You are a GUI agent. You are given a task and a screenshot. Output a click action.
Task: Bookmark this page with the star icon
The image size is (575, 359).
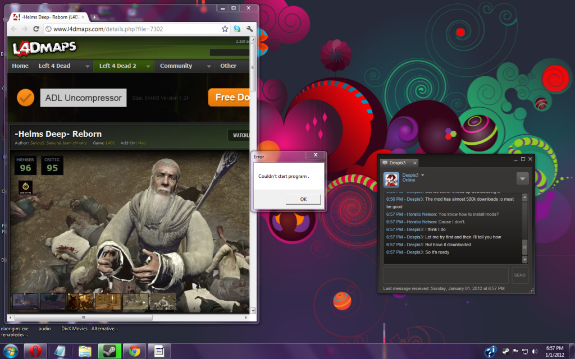point(225,29)
